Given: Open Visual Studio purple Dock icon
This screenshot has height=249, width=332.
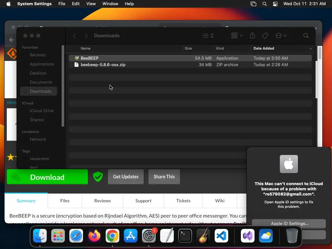Looking at the screenshot, I should click(247, 236).
